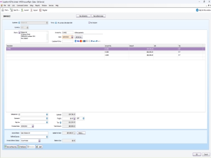The height and width of the screenshot is (158, 211).
Task: Click the Tax zoom arrow icon
Action: coord(60,122)
